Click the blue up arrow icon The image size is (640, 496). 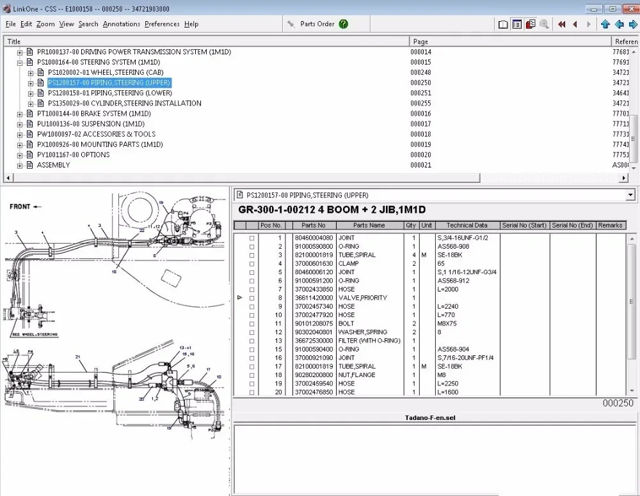point(605,24)
